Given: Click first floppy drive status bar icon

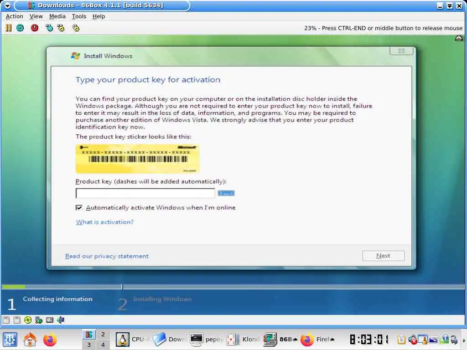Looking at the screenshot, I should tap(6, 320).
